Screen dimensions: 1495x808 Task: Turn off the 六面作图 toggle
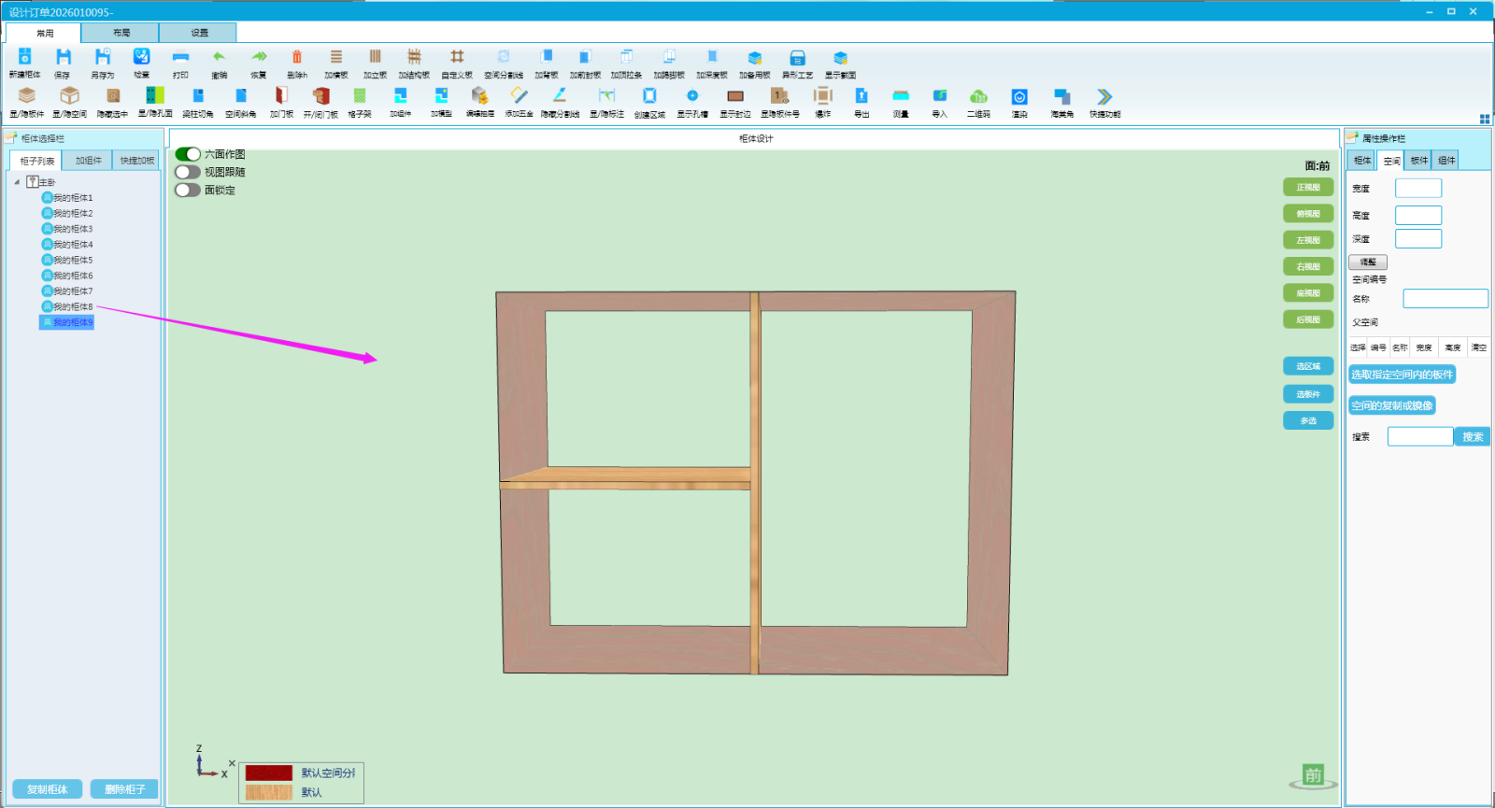click(188, 154)
